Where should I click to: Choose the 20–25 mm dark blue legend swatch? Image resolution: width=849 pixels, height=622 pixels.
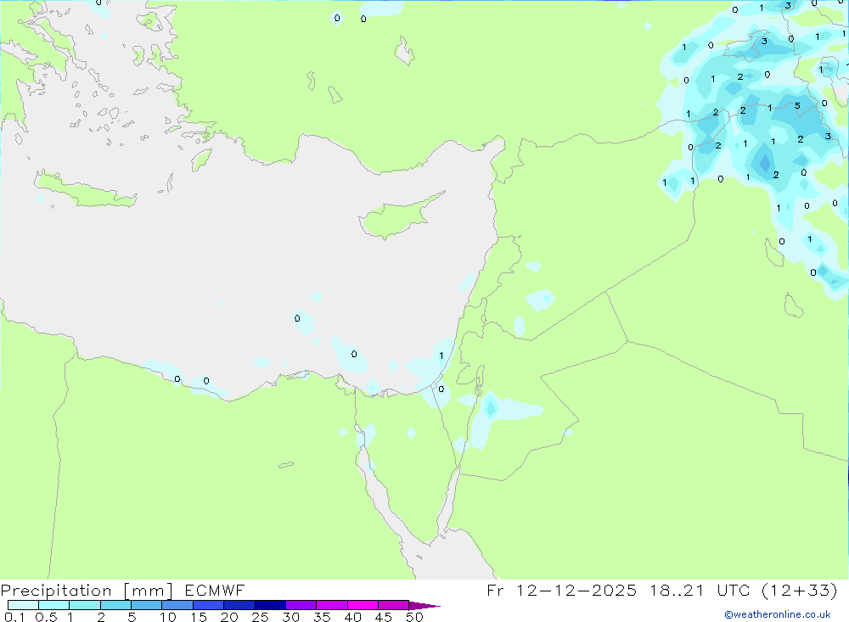[239, 605]
